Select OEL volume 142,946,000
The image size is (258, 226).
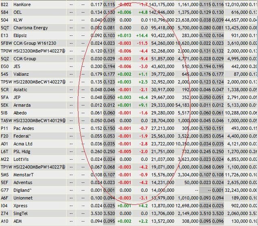161,12
